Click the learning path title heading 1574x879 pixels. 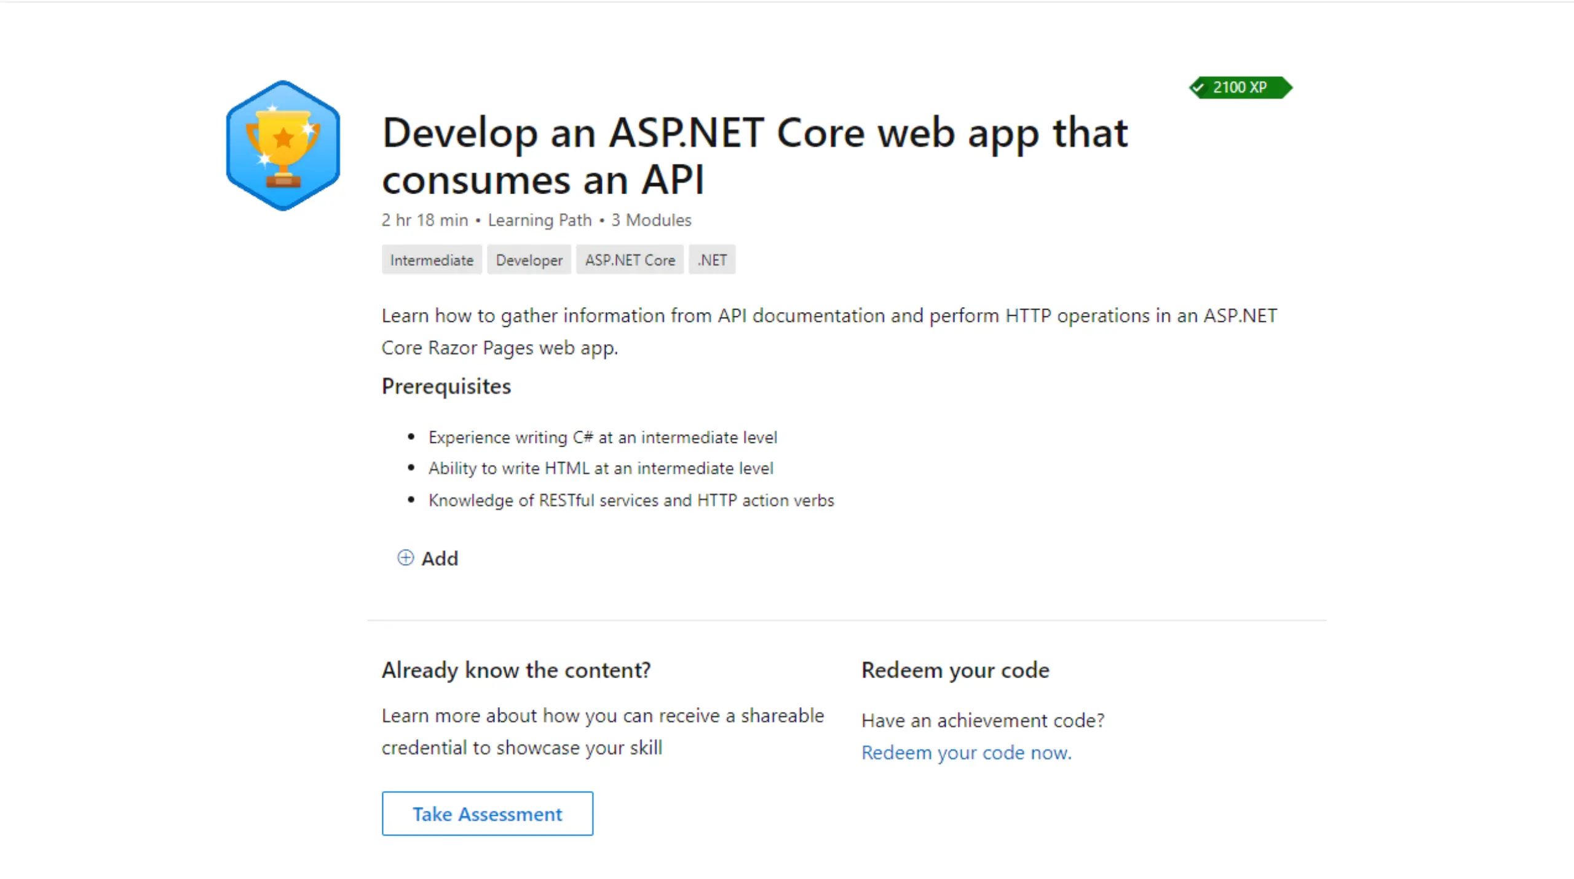(754, 156)
